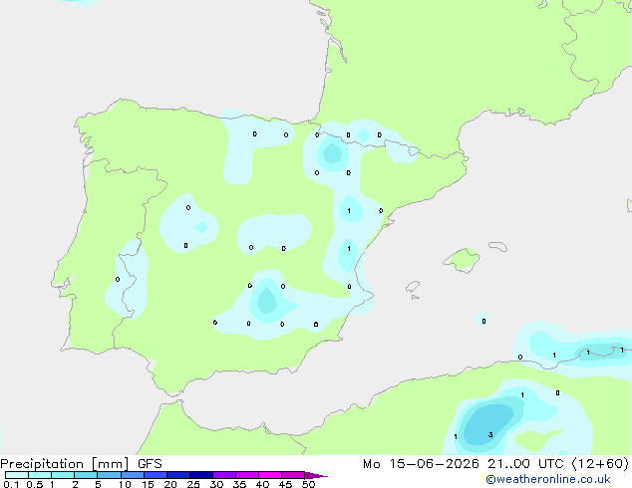Click the legend label "25"

click(x=193, y=484)
